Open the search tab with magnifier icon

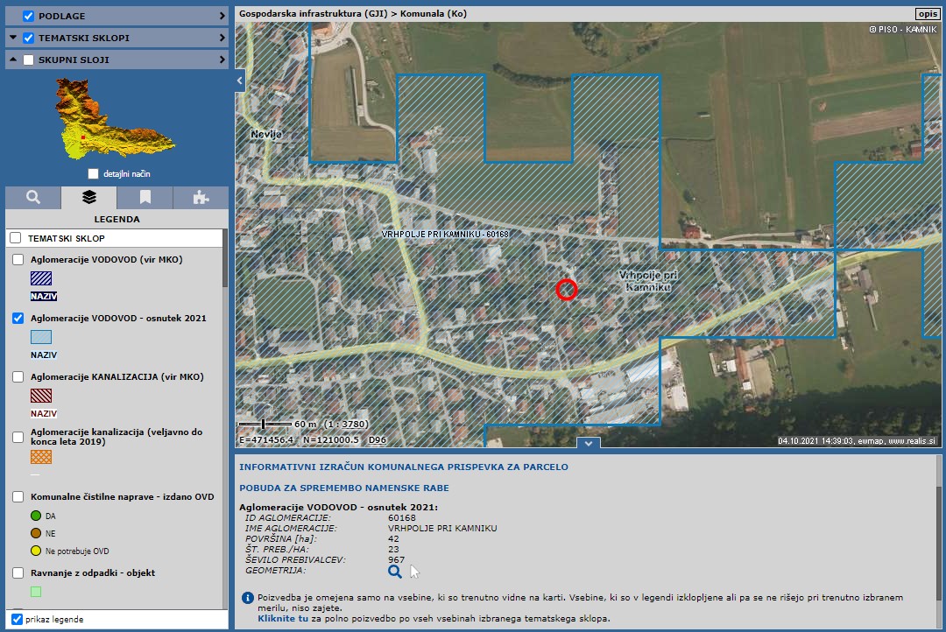(33, 197)
